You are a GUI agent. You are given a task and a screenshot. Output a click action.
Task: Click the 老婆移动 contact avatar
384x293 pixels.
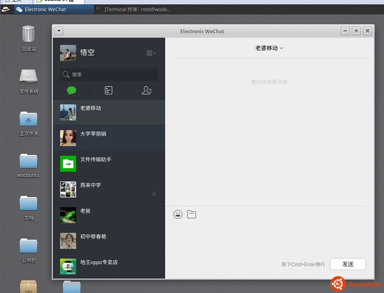click(x=68, y=112)
